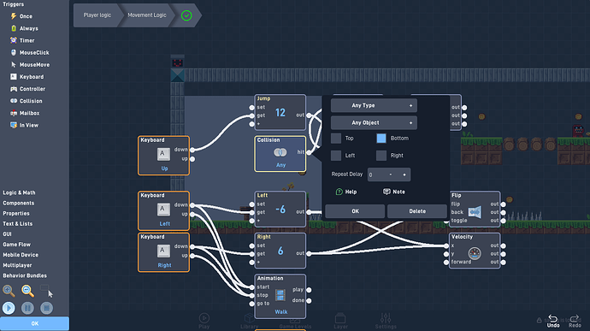Enable the Left collision checkbox
590x331 pixels.
[x=336, y=156]
